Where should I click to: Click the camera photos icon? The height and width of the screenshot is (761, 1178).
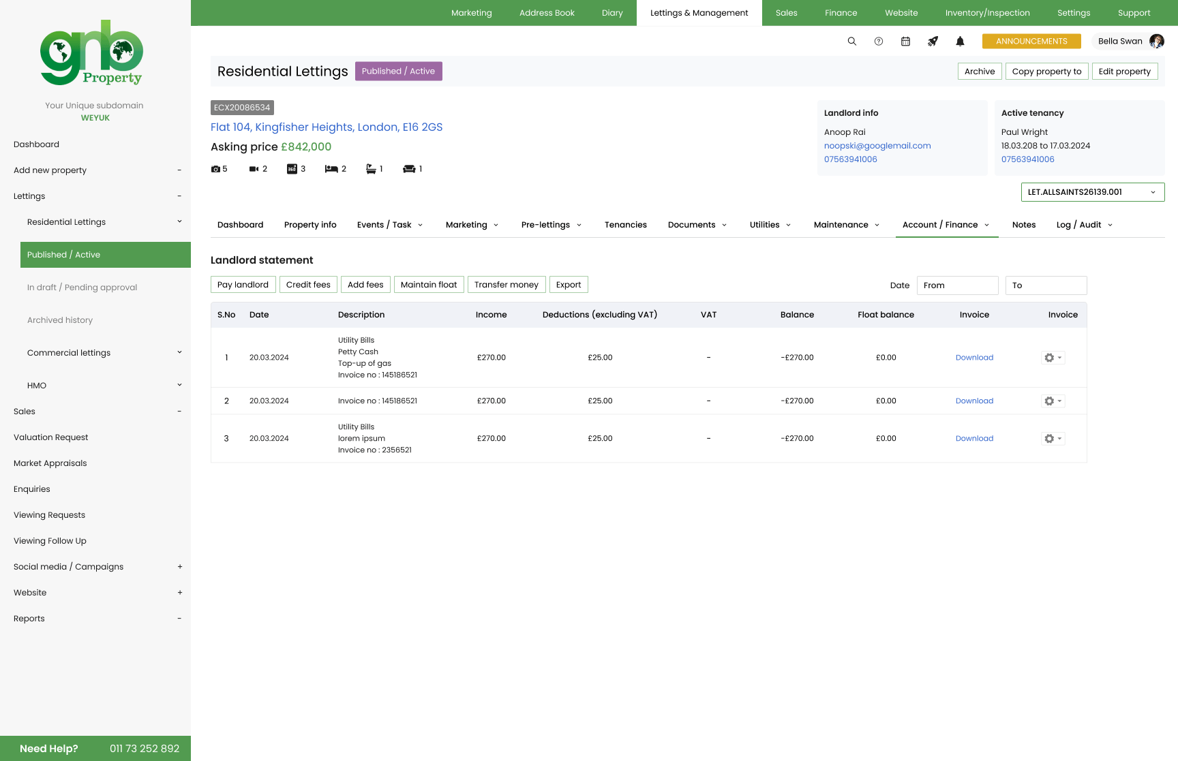(215, 169)
